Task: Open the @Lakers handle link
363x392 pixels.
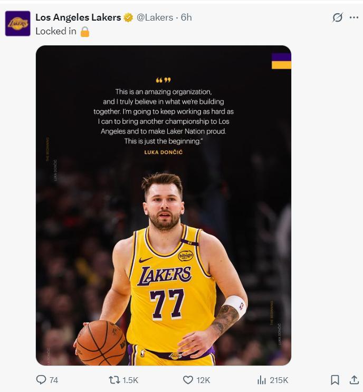Action: pos(156,17)
